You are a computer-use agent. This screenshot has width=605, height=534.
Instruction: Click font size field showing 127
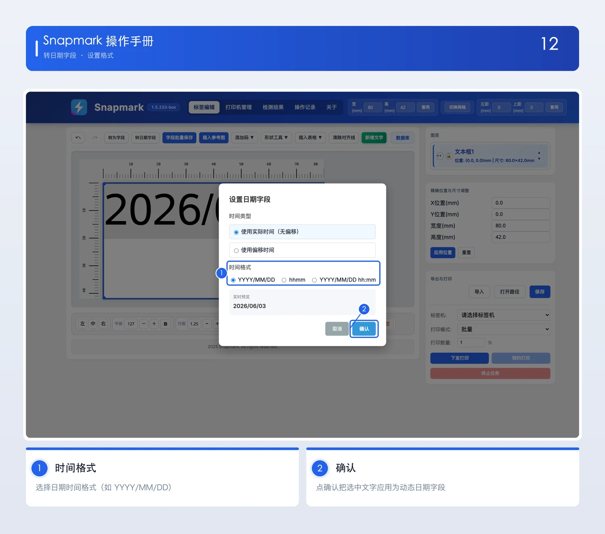coord(131,324)
